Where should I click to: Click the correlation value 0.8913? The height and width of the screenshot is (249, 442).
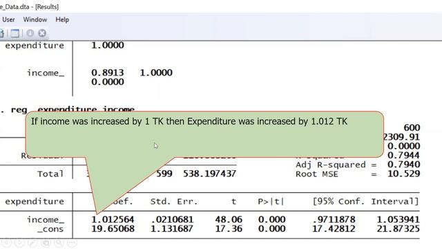click(108, 73)
